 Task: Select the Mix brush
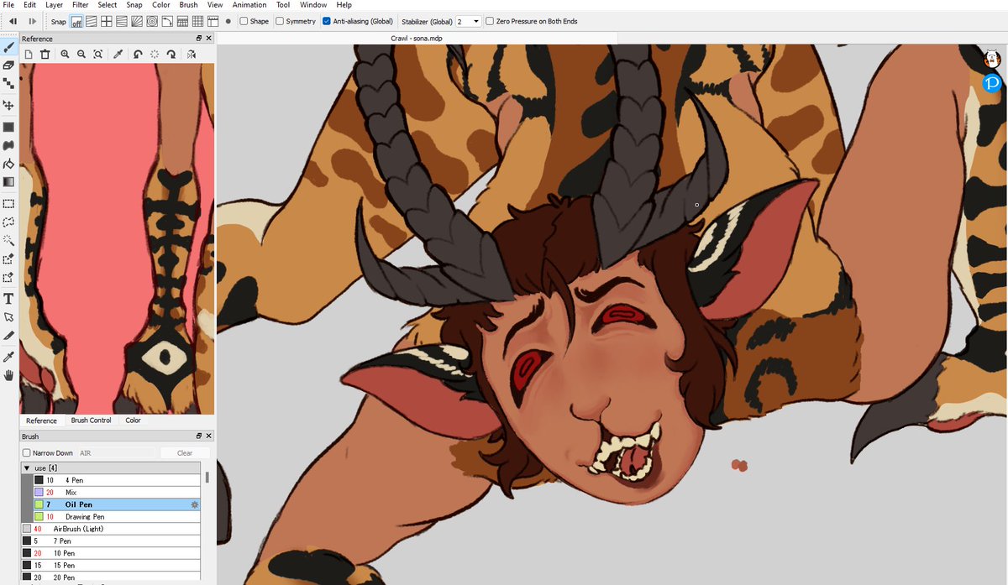tap(117, 493)
